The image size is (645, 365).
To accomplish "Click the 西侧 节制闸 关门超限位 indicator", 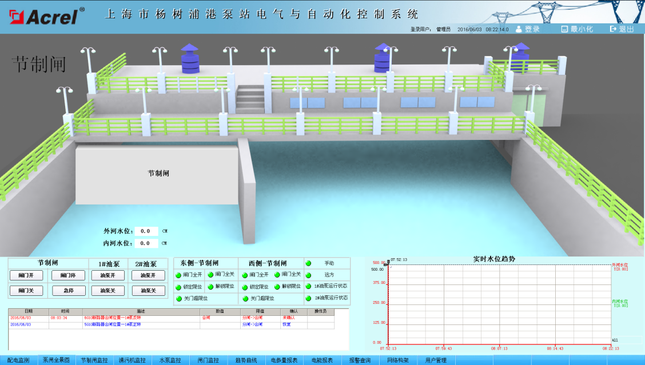I will [x=246, y=298].
